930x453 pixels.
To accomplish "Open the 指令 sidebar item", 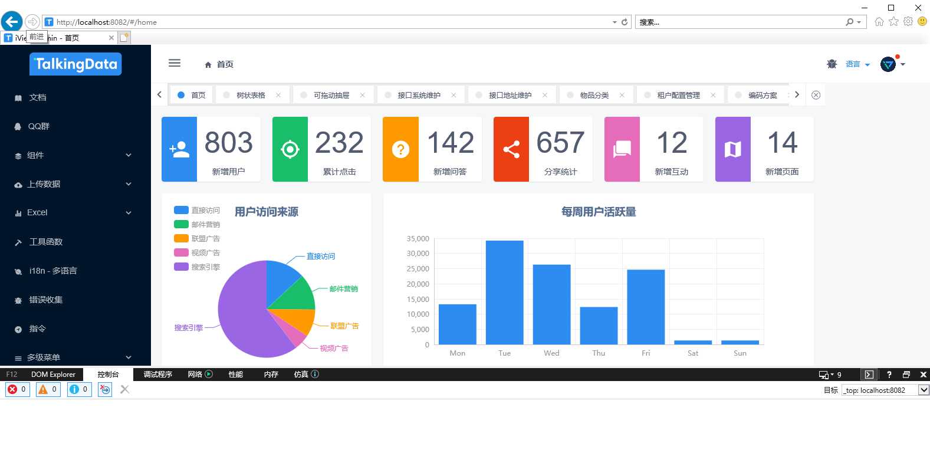I will click(x=75, y=329).
